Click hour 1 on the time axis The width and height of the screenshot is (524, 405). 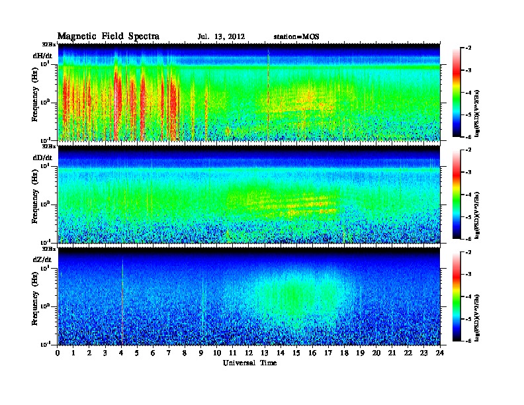click(x=73, y=353)
